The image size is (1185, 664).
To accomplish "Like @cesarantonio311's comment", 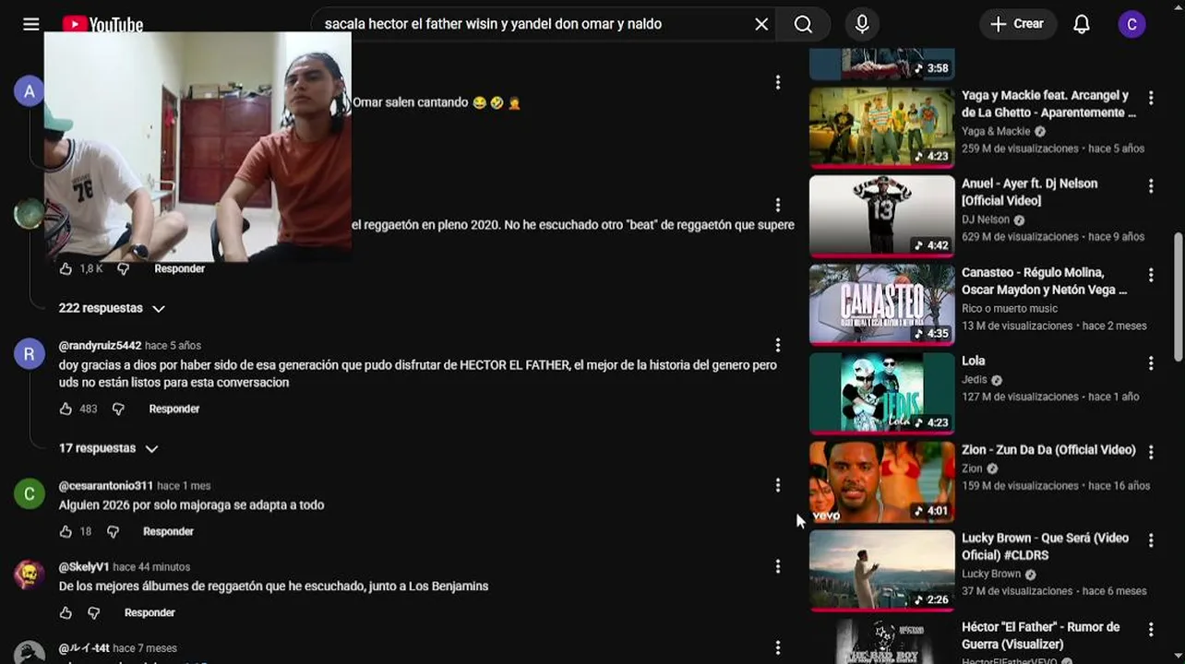I will (x=66, y=531).
